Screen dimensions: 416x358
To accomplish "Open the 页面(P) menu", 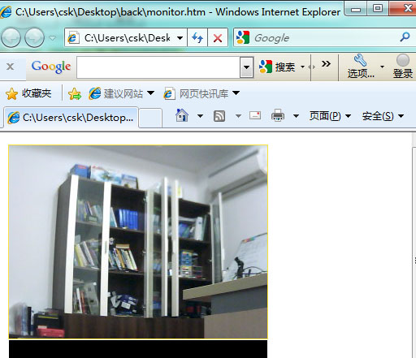I will (330, 116).
